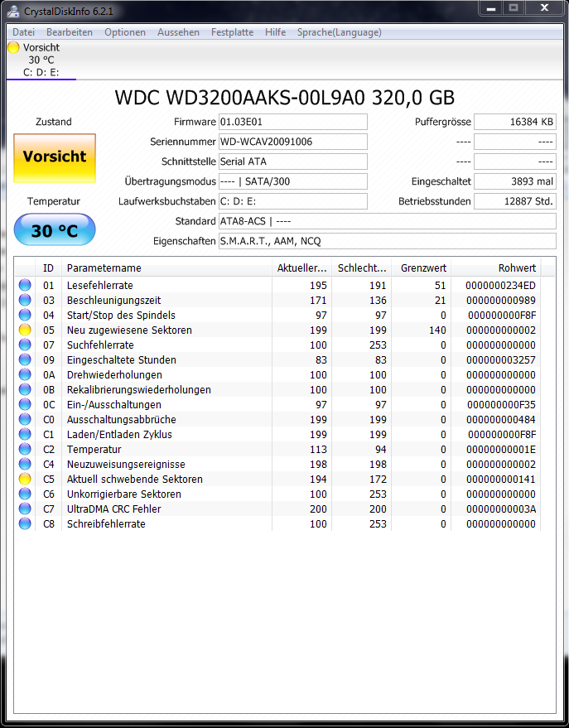Click the Standard field ATA8-ACS
The image size is (569, 728).
click(x=387, y=221)
